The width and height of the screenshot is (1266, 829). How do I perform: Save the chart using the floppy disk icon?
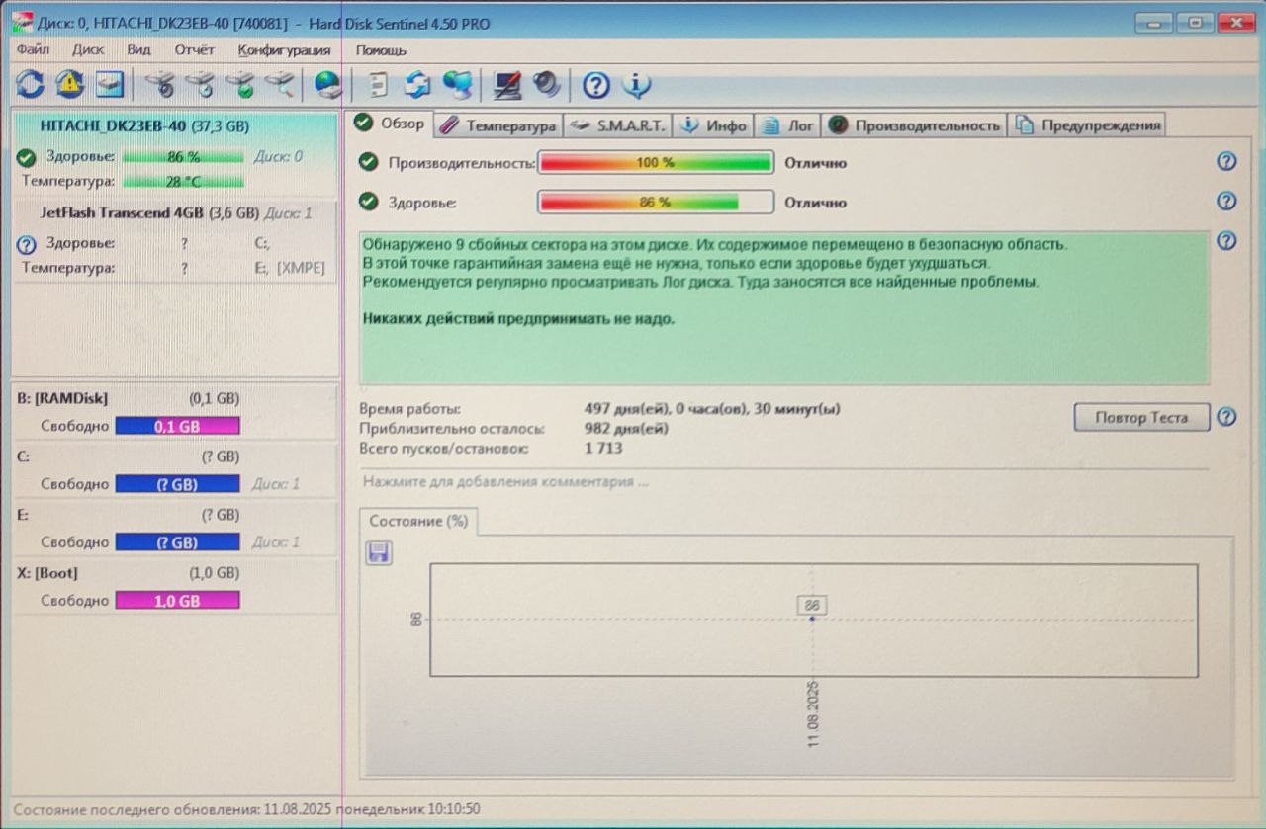(379, 553)
